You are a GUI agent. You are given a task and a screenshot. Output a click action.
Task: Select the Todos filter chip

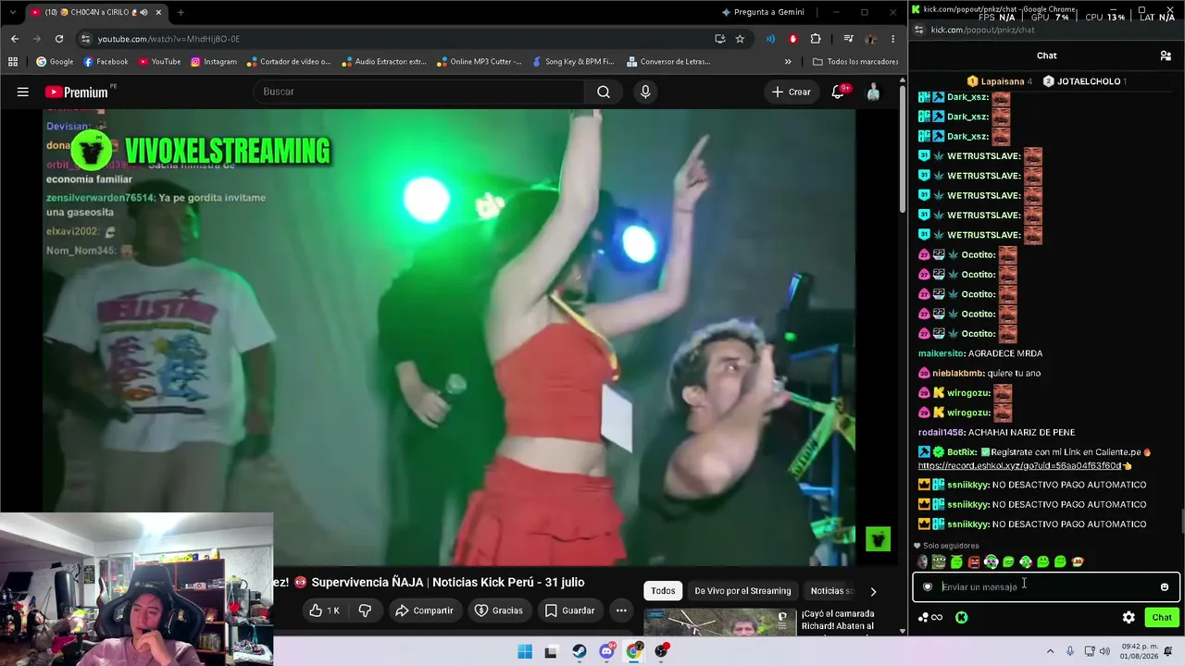[663, 591]
